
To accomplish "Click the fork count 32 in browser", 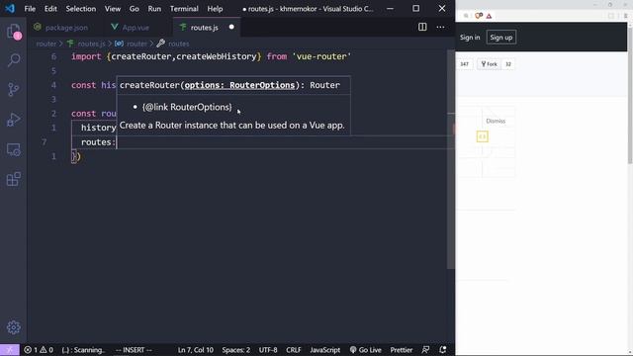I will (508, 64).
